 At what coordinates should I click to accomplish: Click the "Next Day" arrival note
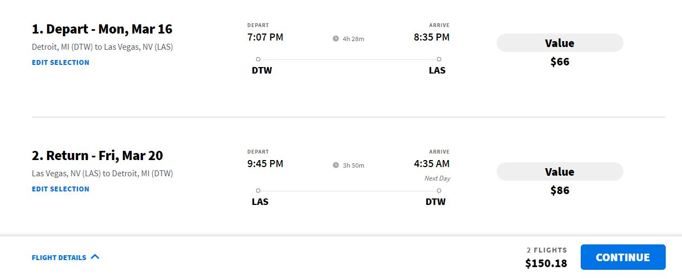[x=437, y=178]
